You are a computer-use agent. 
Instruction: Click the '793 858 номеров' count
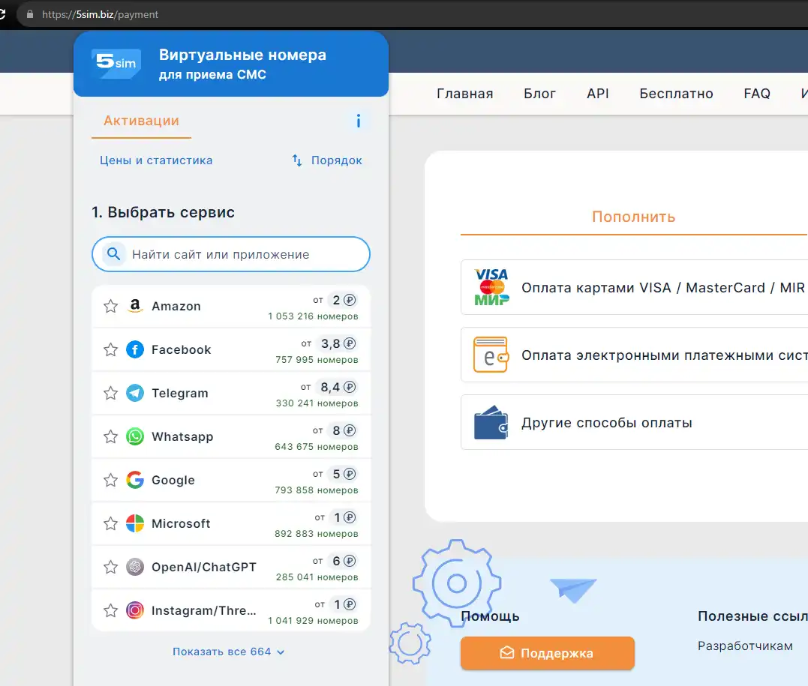point(317,490)
